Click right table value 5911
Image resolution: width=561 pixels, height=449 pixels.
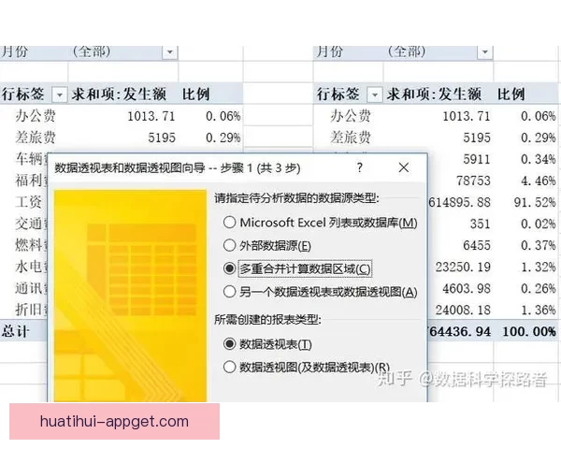(x=477, y=159)
